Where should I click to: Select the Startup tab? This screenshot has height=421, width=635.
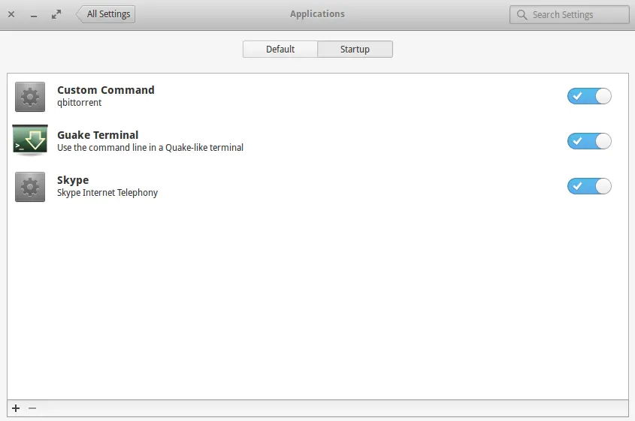coord(355,50)
